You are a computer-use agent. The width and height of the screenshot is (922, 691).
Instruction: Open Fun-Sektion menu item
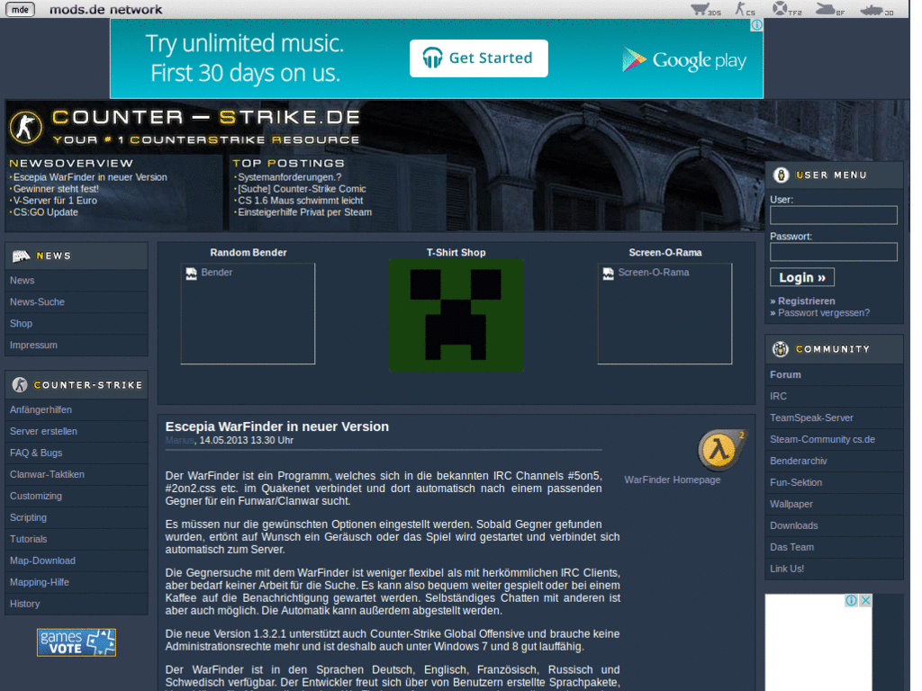pyautogui.click(x=834, y=482)
